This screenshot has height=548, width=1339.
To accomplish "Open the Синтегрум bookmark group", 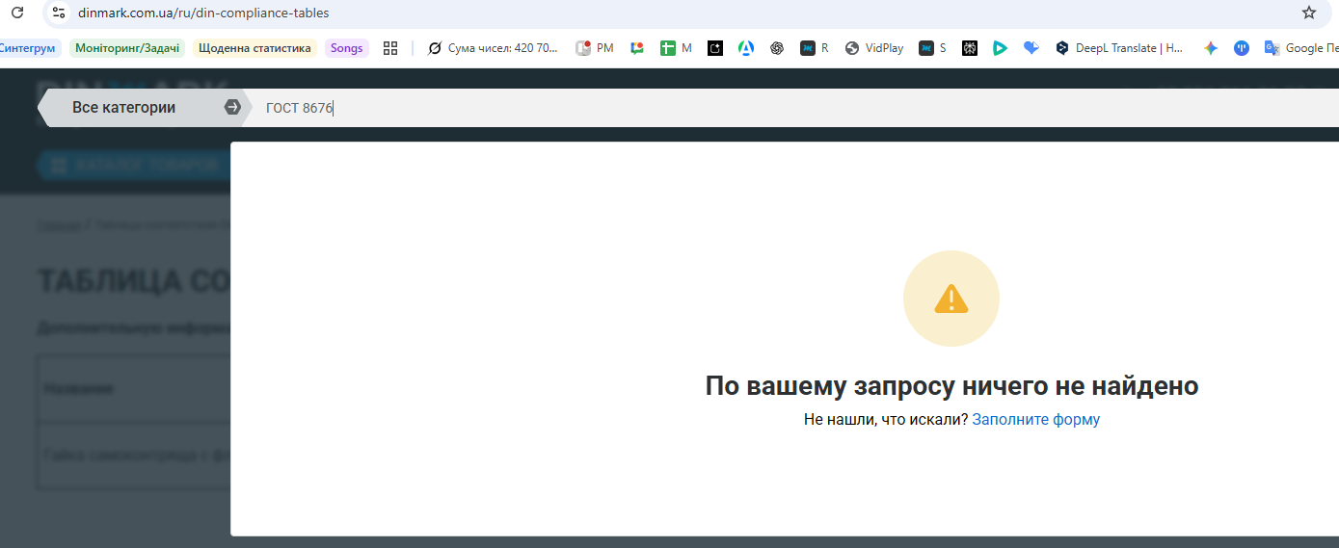I will (28, 48).
